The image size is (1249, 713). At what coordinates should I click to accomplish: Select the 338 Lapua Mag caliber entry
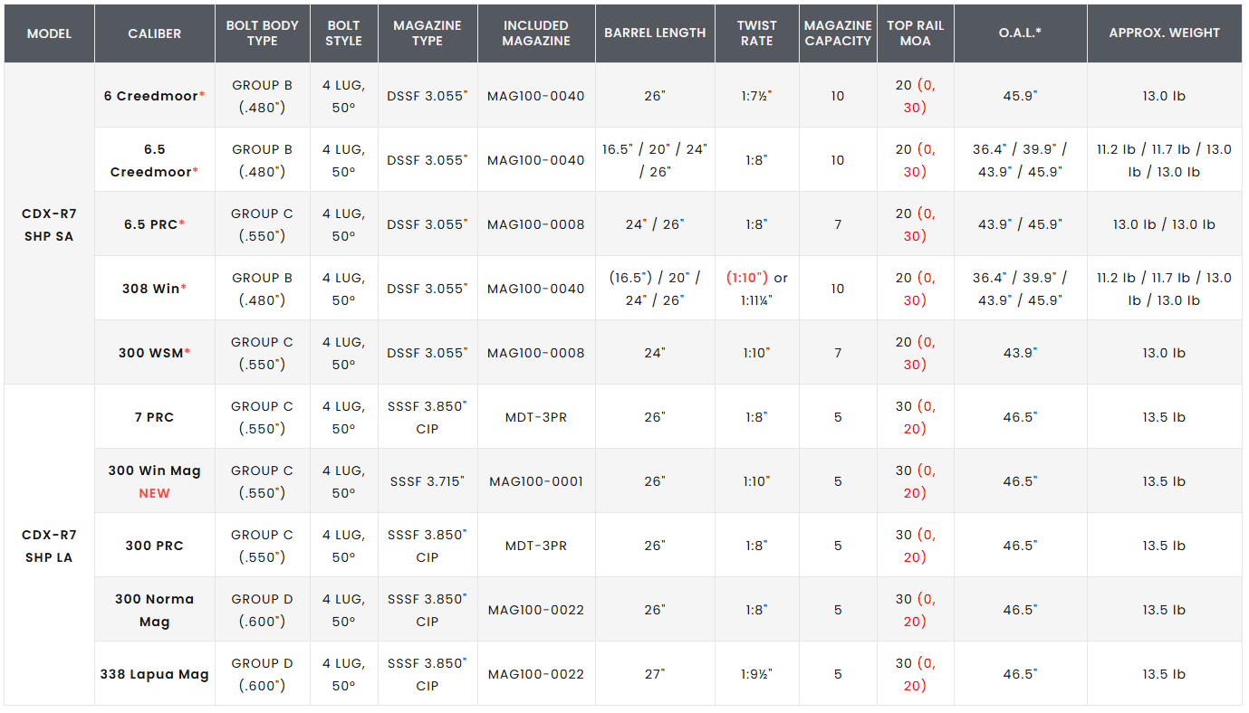tap(154, 674)
